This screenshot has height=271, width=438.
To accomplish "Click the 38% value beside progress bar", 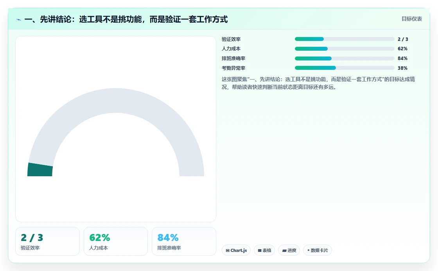I will pyautogui.click(x=402, y=68).
